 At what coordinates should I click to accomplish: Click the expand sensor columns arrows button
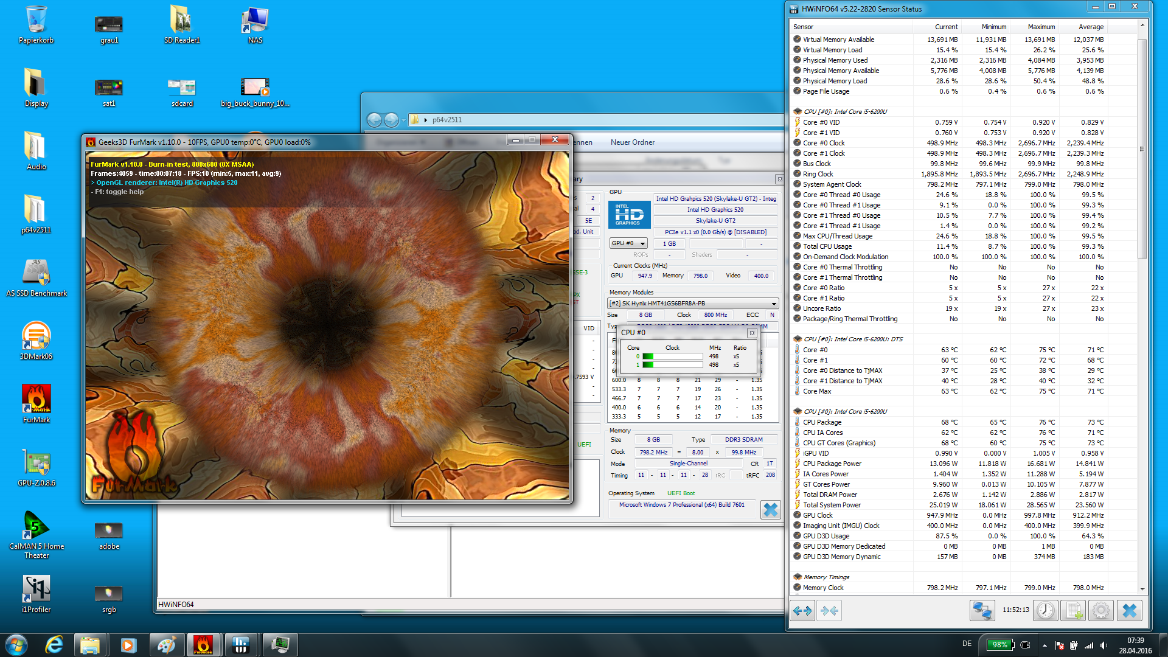802,610
